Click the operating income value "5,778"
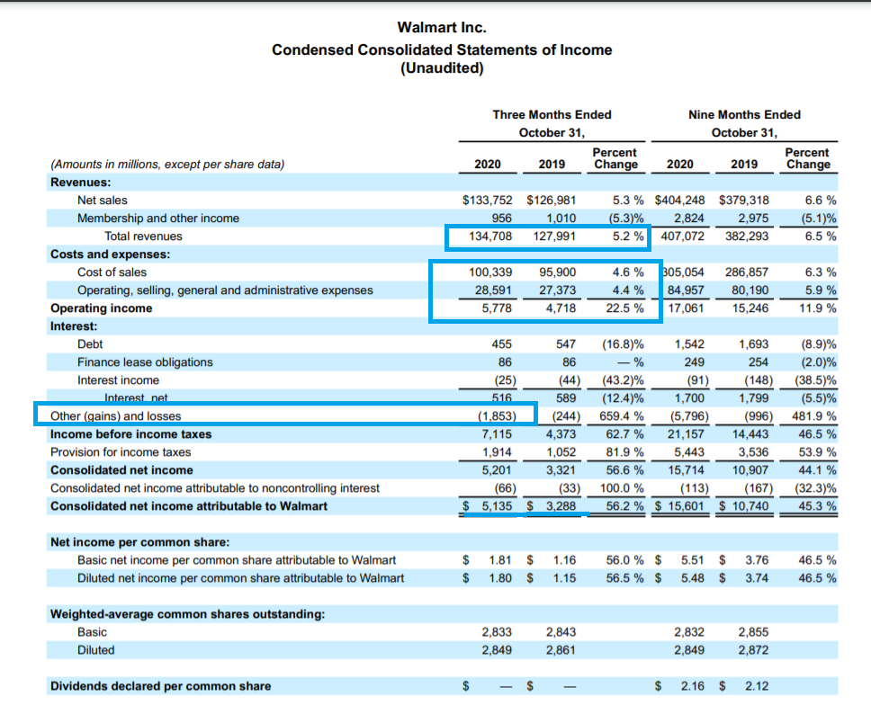This screenshot has width=871, height=714. pos(497,308)
